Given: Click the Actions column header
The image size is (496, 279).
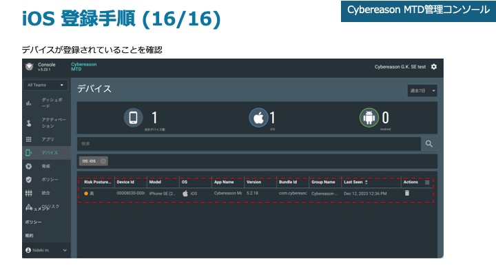Looking at the screenshot, I should pos(411,182).
